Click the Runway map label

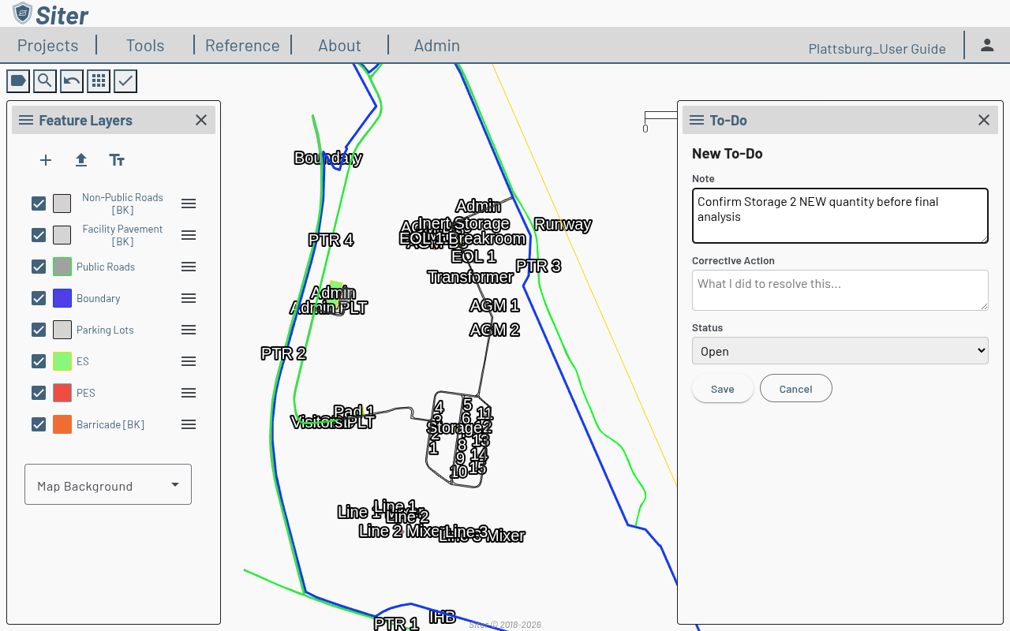click(x=563, y=224)
